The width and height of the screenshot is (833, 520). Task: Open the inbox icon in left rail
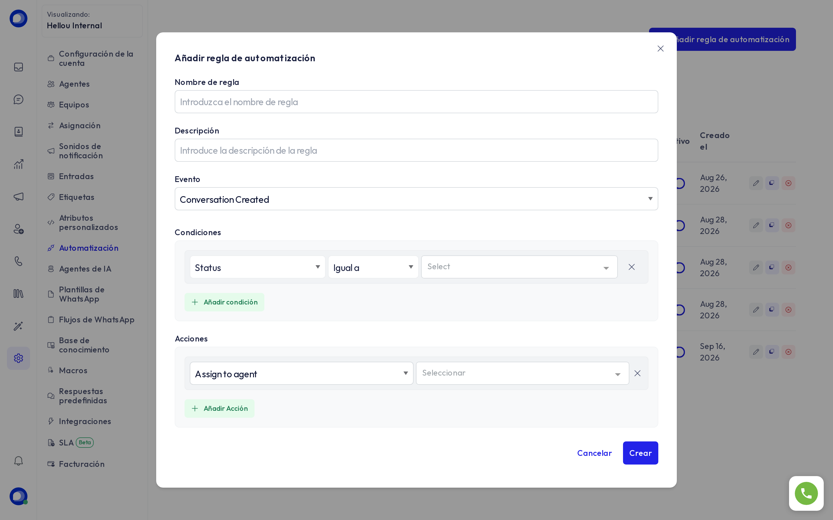(x=19, y=67)
